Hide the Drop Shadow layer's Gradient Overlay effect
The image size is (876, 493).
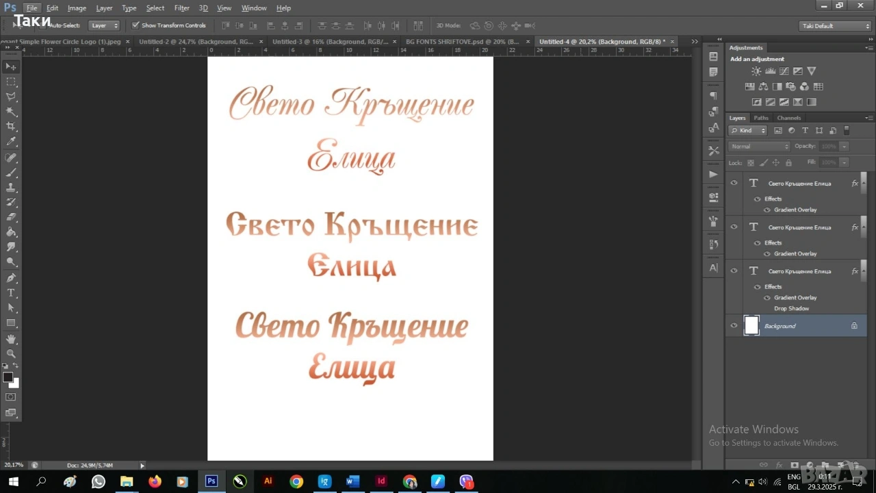coord(767,298)
